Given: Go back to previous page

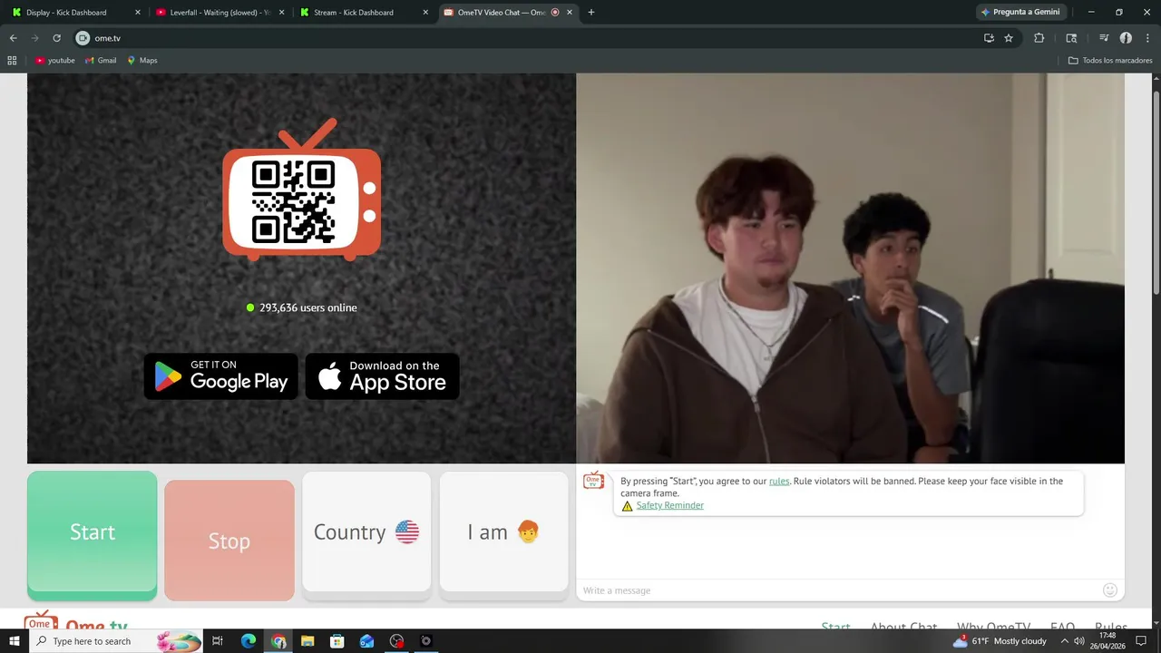Looking at the screenshot, I should click(x=13, y=38).
